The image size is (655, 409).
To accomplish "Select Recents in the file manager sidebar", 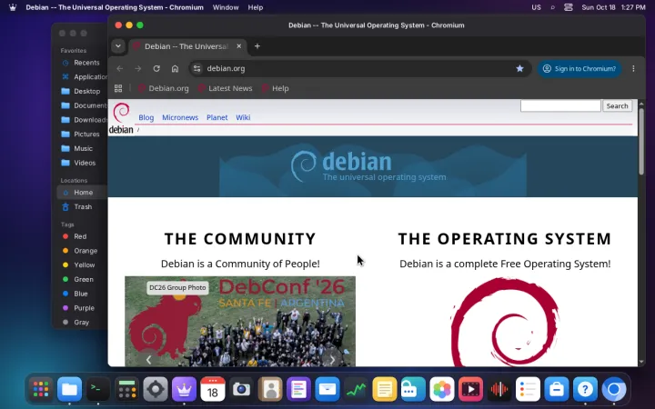I will [x=82, y=63].
